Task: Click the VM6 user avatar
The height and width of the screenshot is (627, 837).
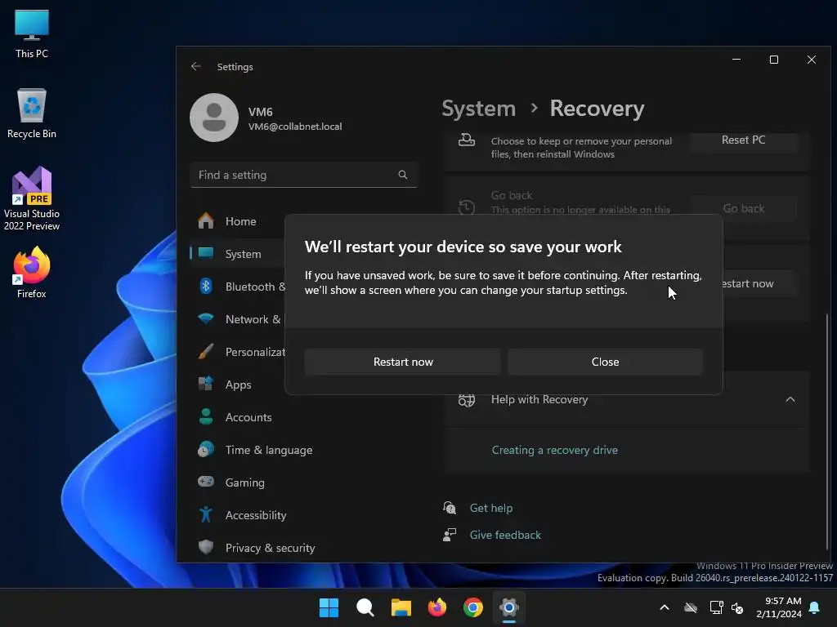Action: click(x=214, y=118)
